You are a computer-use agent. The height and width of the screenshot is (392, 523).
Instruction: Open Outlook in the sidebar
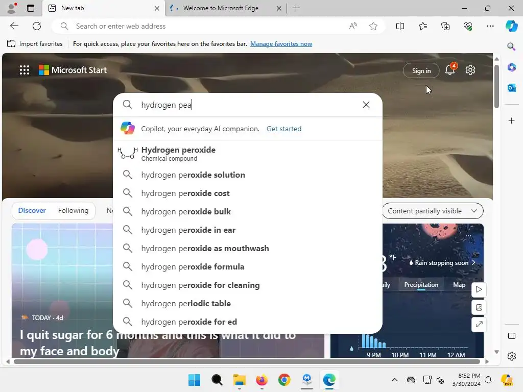pos(511,88)
